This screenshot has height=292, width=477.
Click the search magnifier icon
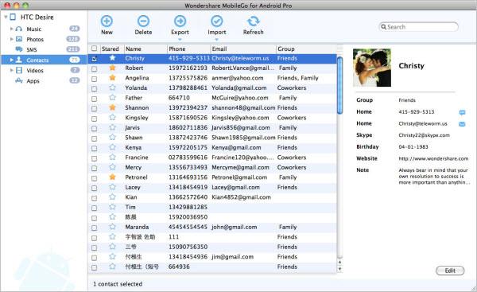tap(384, 27)
